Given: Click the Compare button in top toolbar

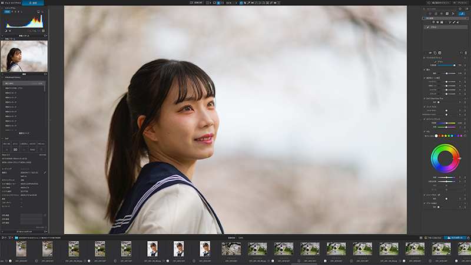Looking at the screenshot, I should tap(197, 3).
